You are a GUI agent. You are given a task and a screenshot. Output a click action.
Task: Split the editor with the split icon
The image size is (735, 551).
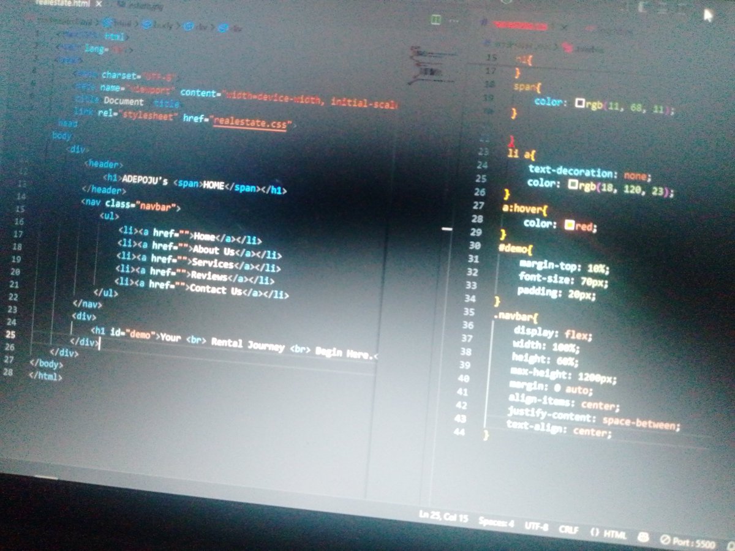435,20
